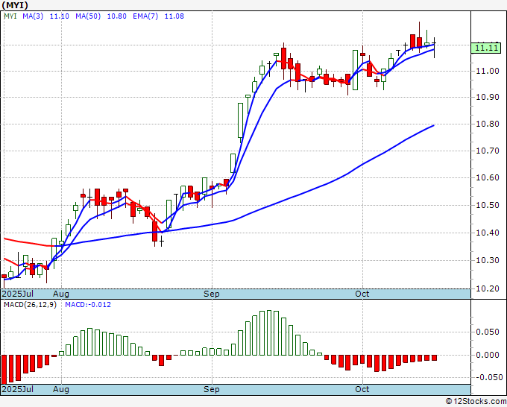Click the Aug marker on price timeline
The image size is (507, 407).
(61, 294)
